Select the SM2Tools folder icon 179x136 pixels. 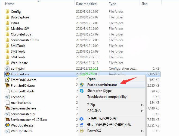(7, 51)
